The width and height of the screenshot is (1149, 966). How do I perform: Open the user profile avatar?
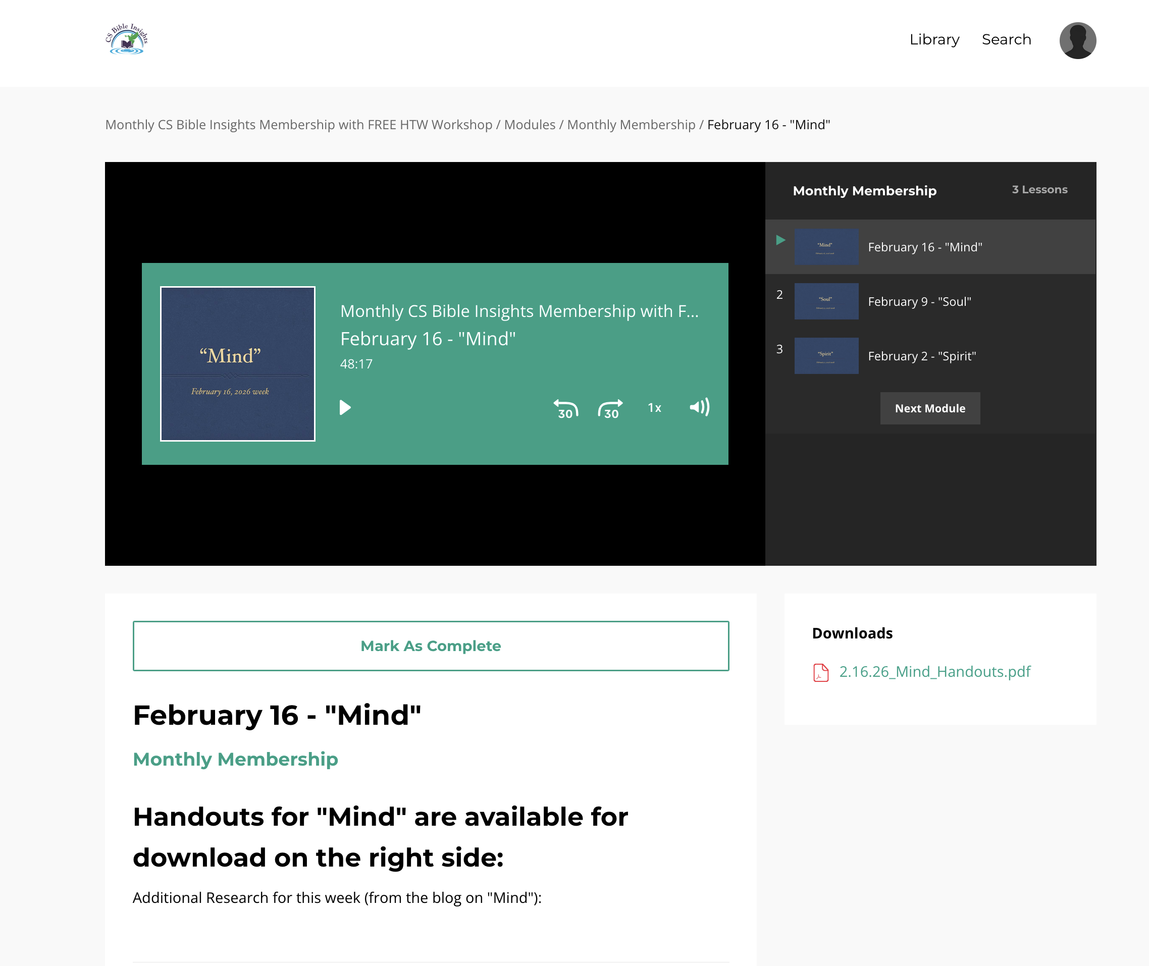tap(1077, 40)
